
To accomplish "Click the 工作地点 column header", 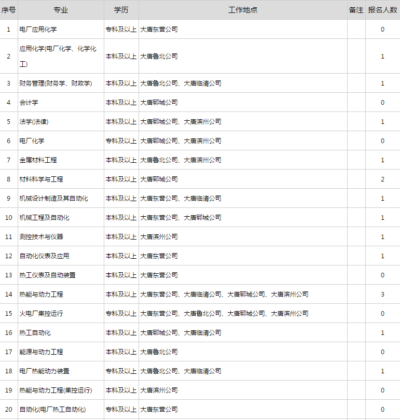I will 243,10.
